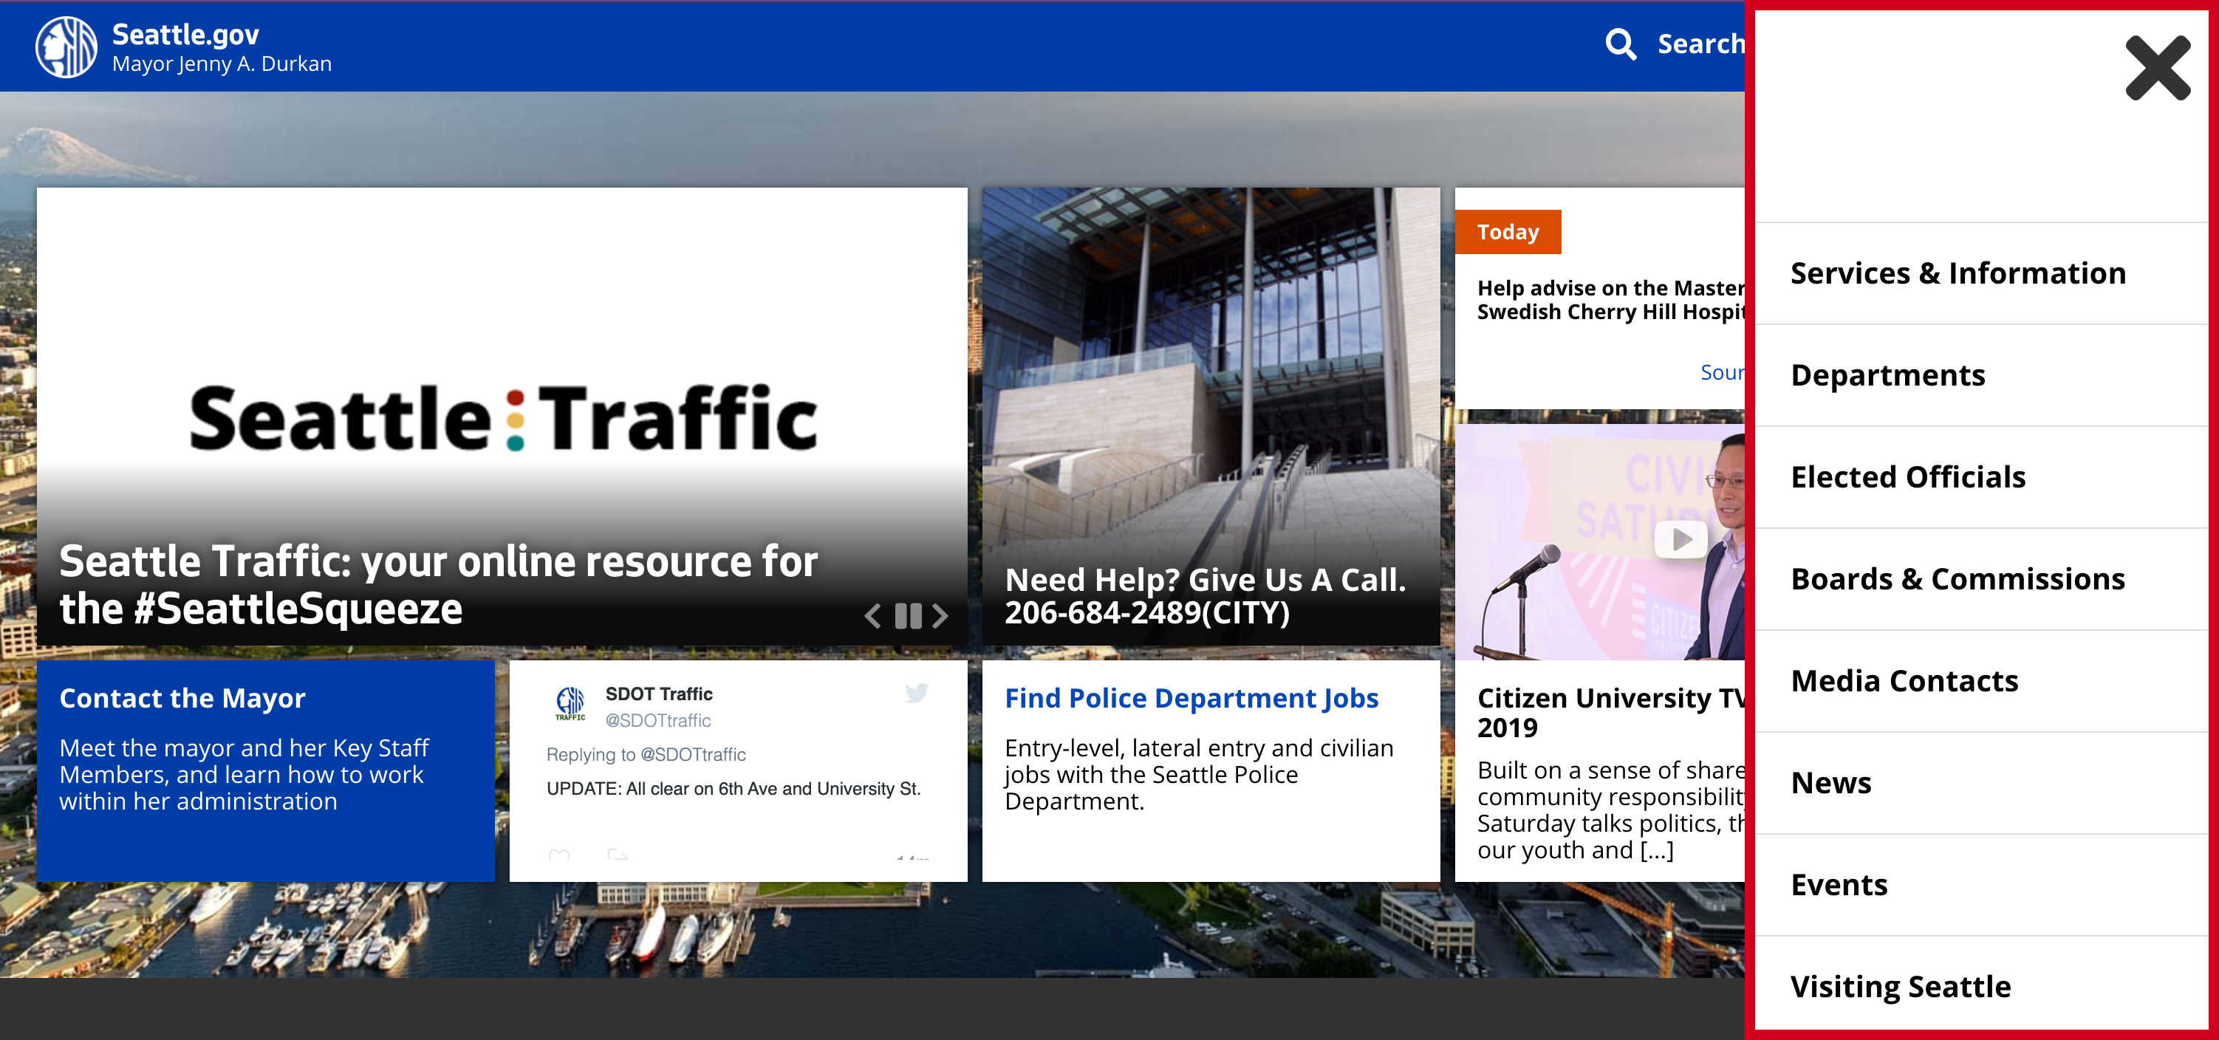Screen dimensions: 2219x1040
Task: Choose Events from the side menu
Action: [x=1839, y=885]
